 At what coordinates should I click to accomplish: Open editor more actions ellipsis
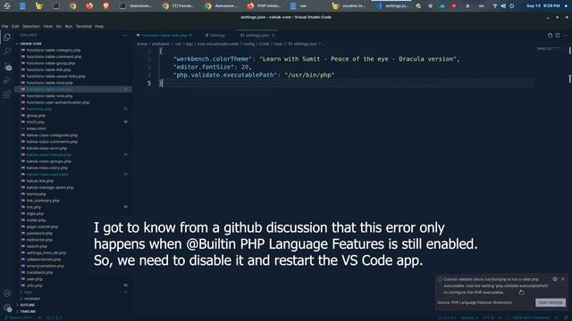(x=565, y=36)
